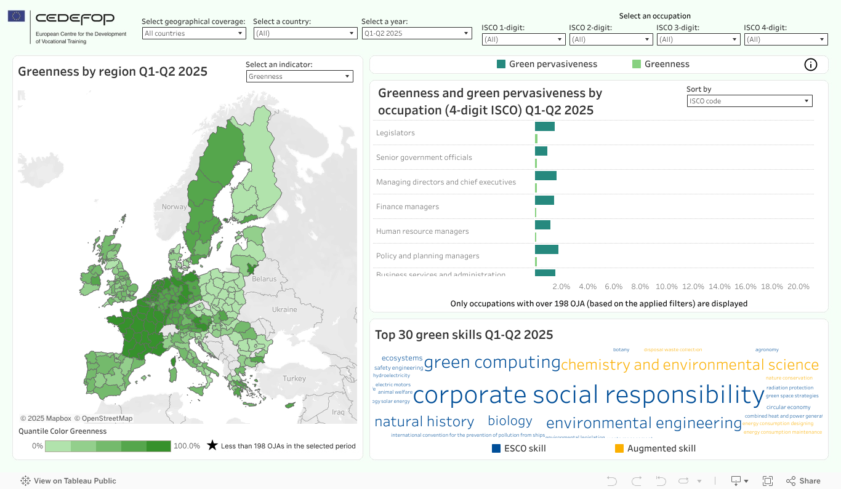Open the ISCO 1-digit occupation dropdown

pos(523,39)
